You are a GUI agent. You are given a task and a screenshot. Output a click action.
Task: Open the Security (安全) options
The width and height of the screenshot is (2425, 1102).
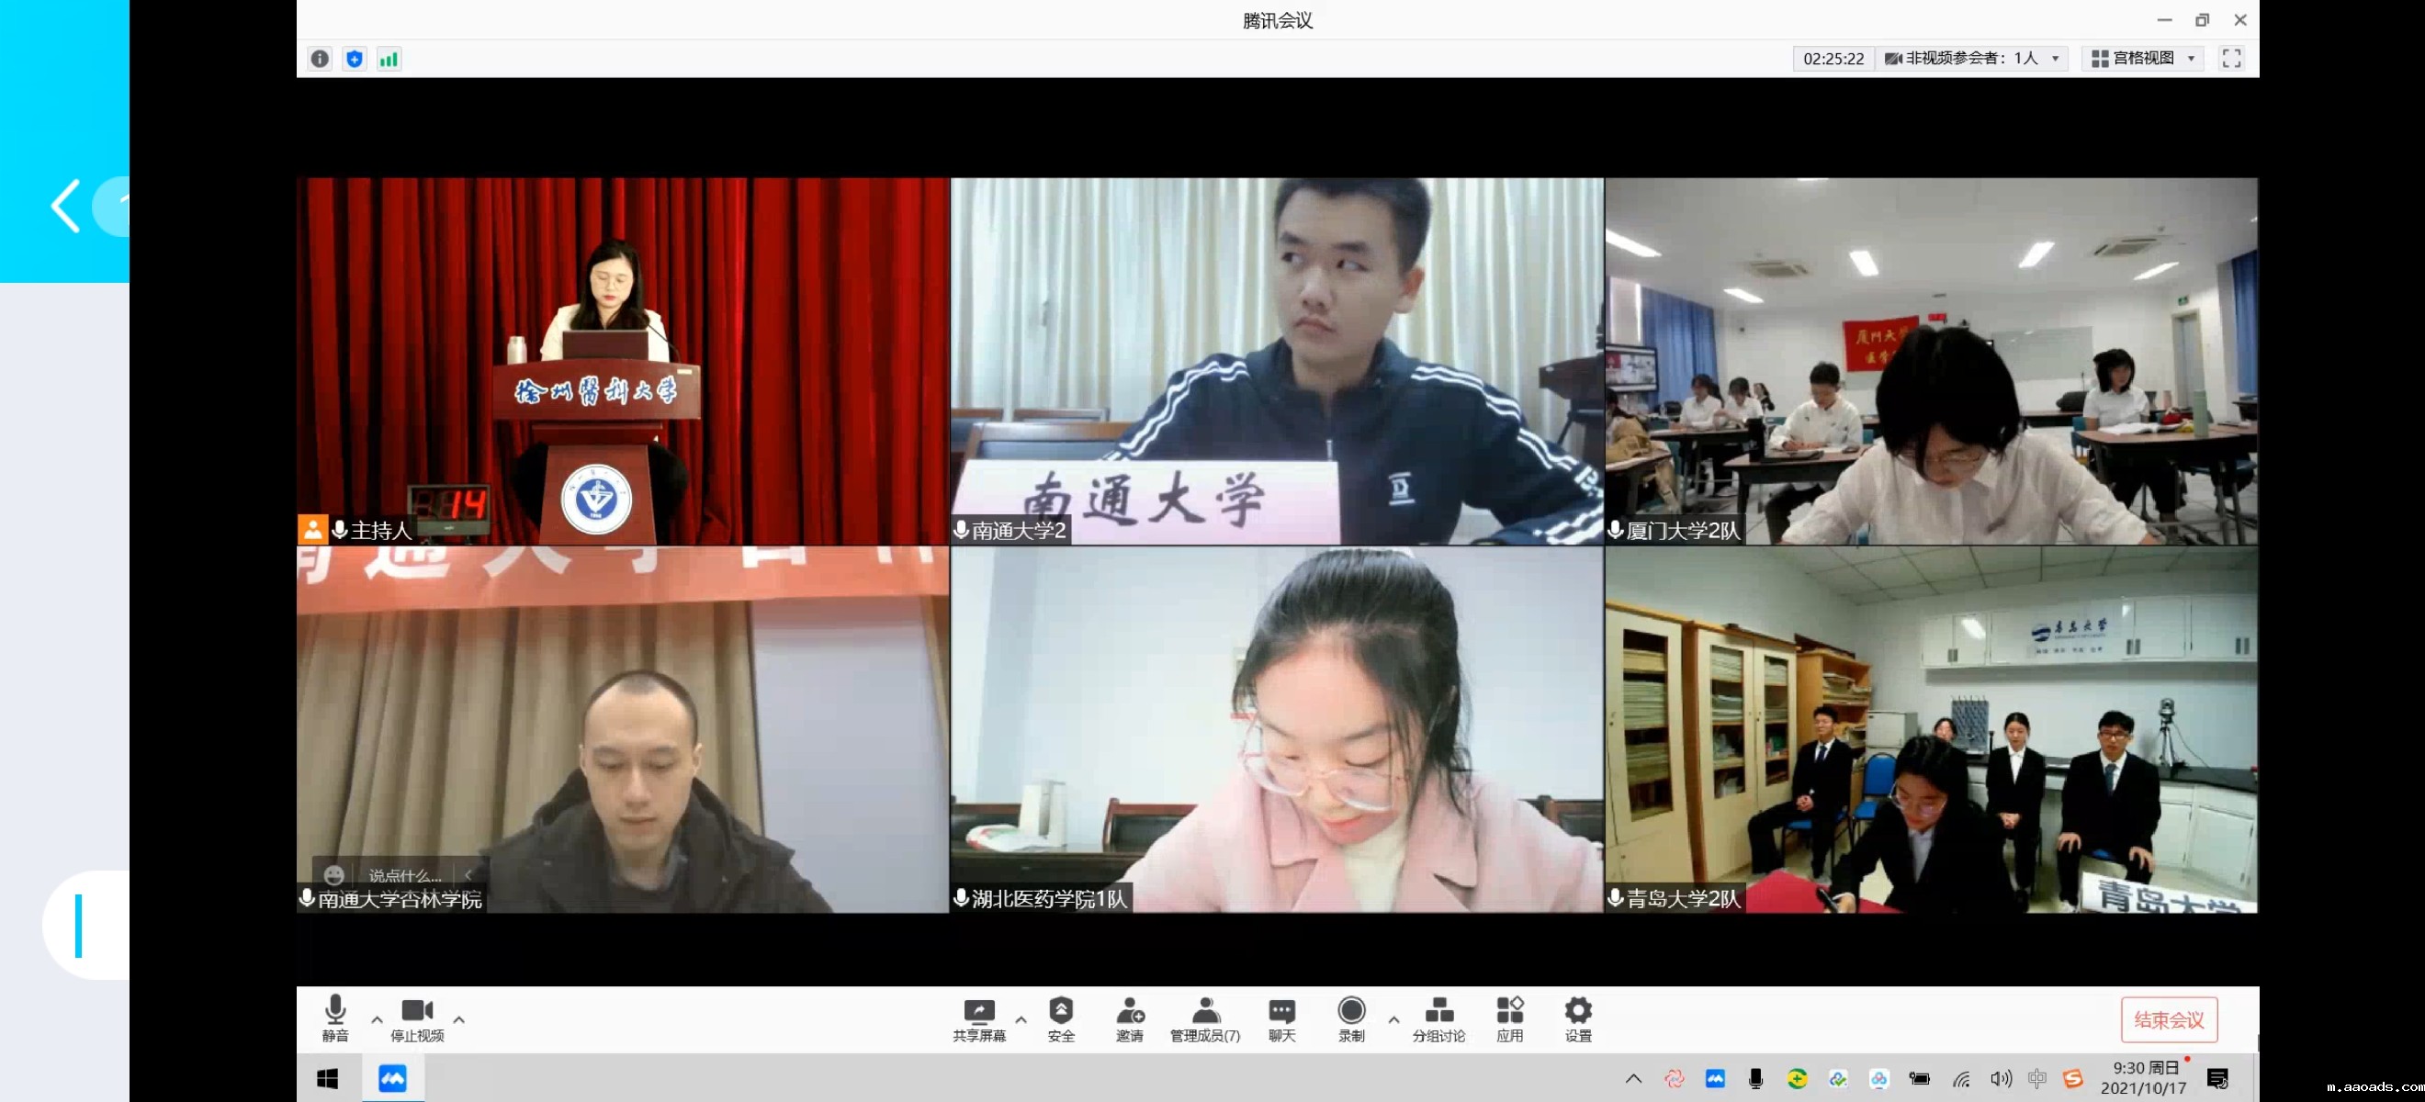tap(1060, 1018)
